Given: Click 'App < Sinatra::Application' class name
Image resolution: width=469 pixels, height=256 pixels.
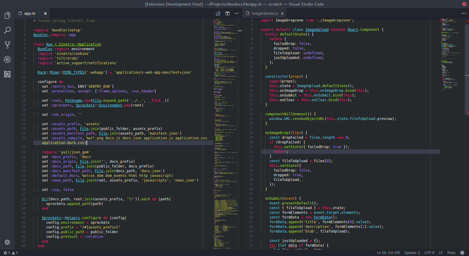Looking at the screenshot, I should (74, 44).
